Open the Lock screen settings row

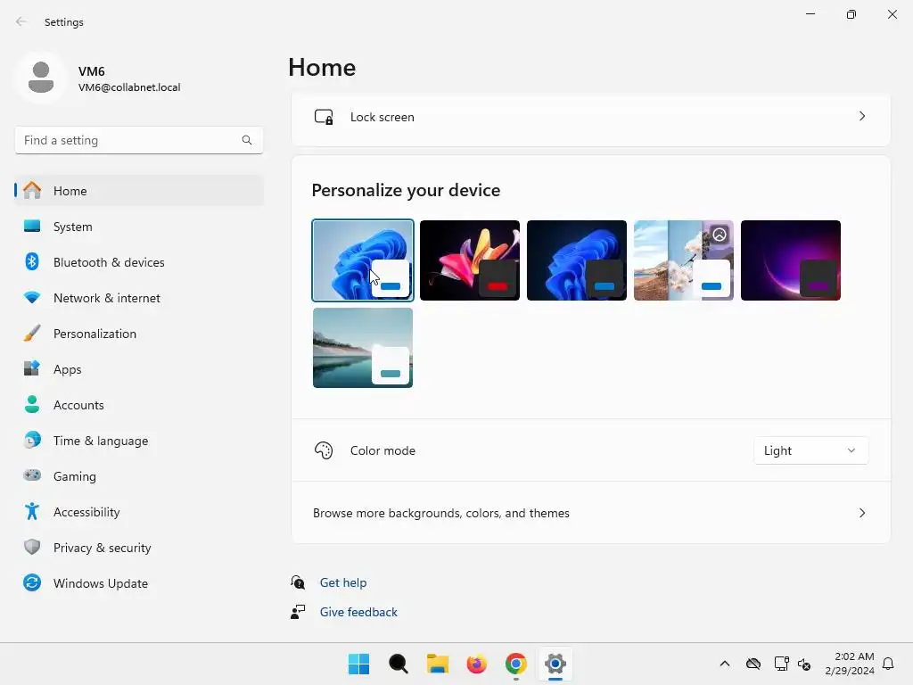coord(590,117)
